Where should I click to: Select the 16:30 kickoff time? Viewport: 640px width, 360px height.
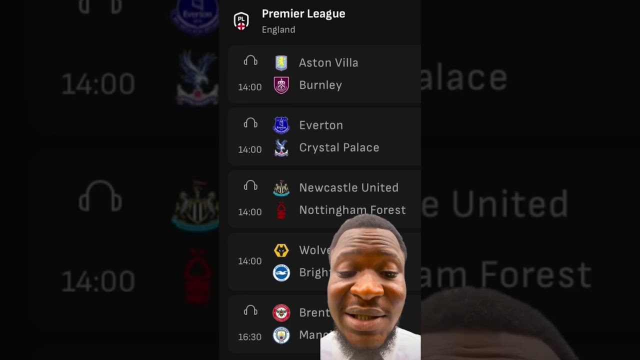coord(249,337)
